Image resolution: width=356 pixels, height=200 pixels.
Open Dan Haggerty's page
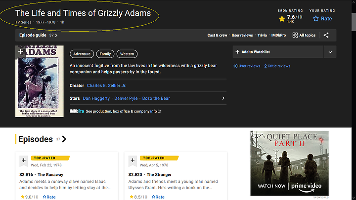pos(96,98)
